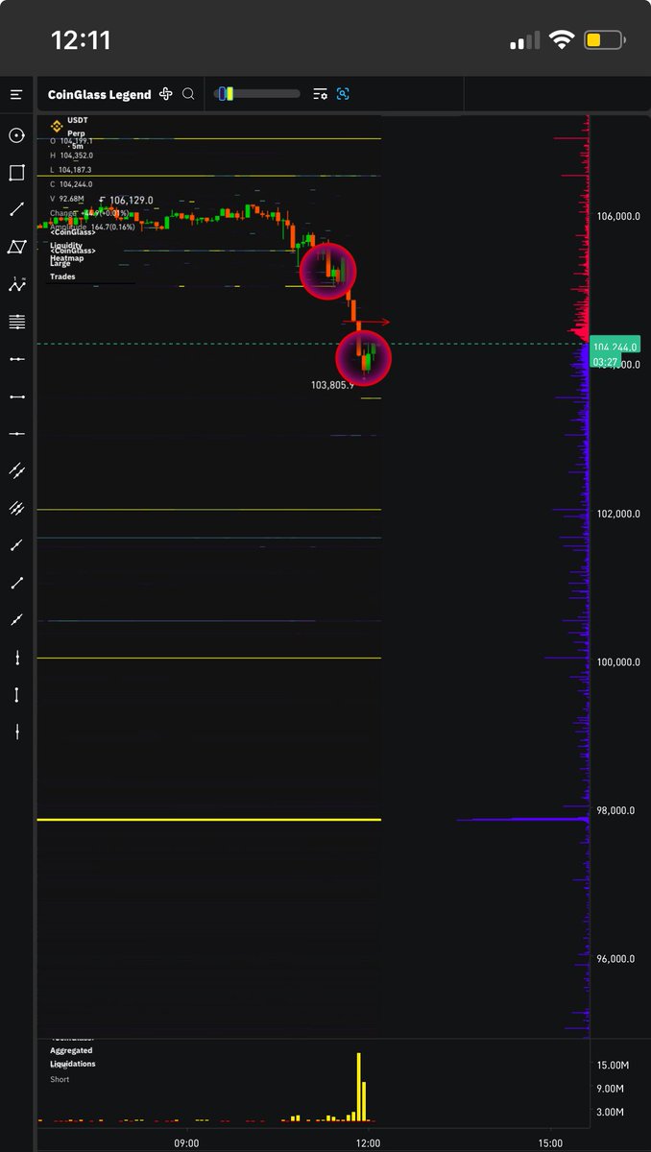Select the rectangle drawing tool
This screenshot has height=1152, width=651.
tap(16, 173)
